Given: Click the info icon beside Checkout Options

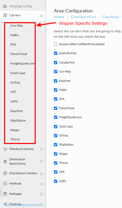Looking at the screenshot, I should [42, 149].
